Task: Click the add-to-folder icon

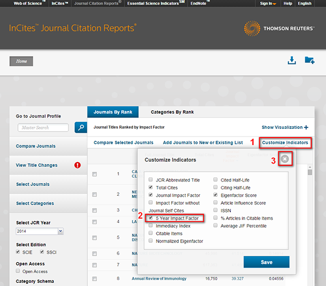Action: pyautogui.click(x=310, y=60)
